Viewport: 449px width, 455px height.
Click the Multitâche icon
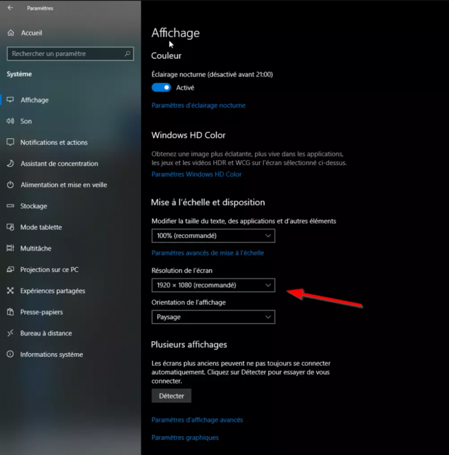point(10,248)
